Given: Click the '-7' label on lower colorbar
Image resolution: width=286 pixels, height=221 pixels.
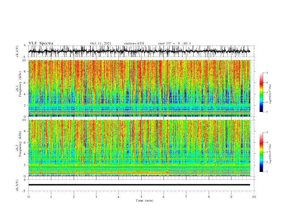Looking at the screenshot, I should pyautogui.click(x=266, y=172).
